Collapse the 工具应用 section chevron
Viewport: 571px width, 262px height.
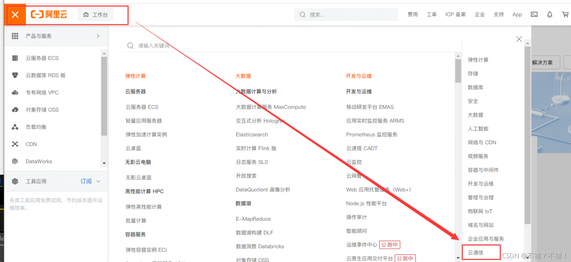(99, 181)
